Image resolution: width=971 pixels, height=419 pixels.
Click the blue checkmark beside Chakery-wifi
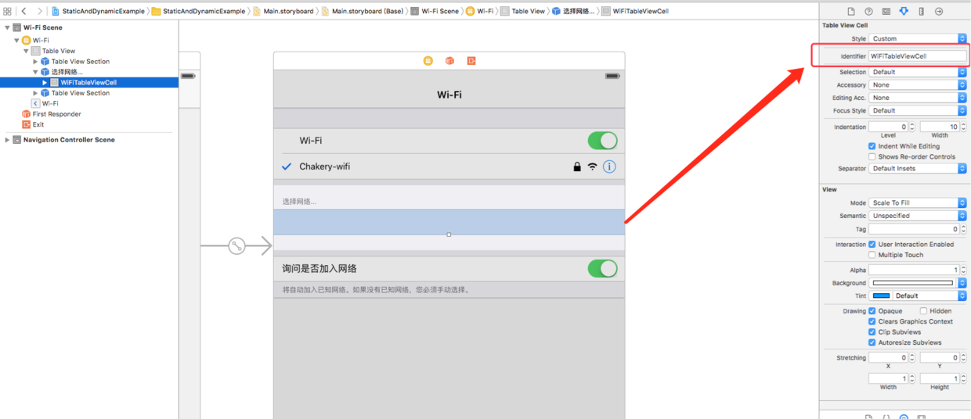287,167
